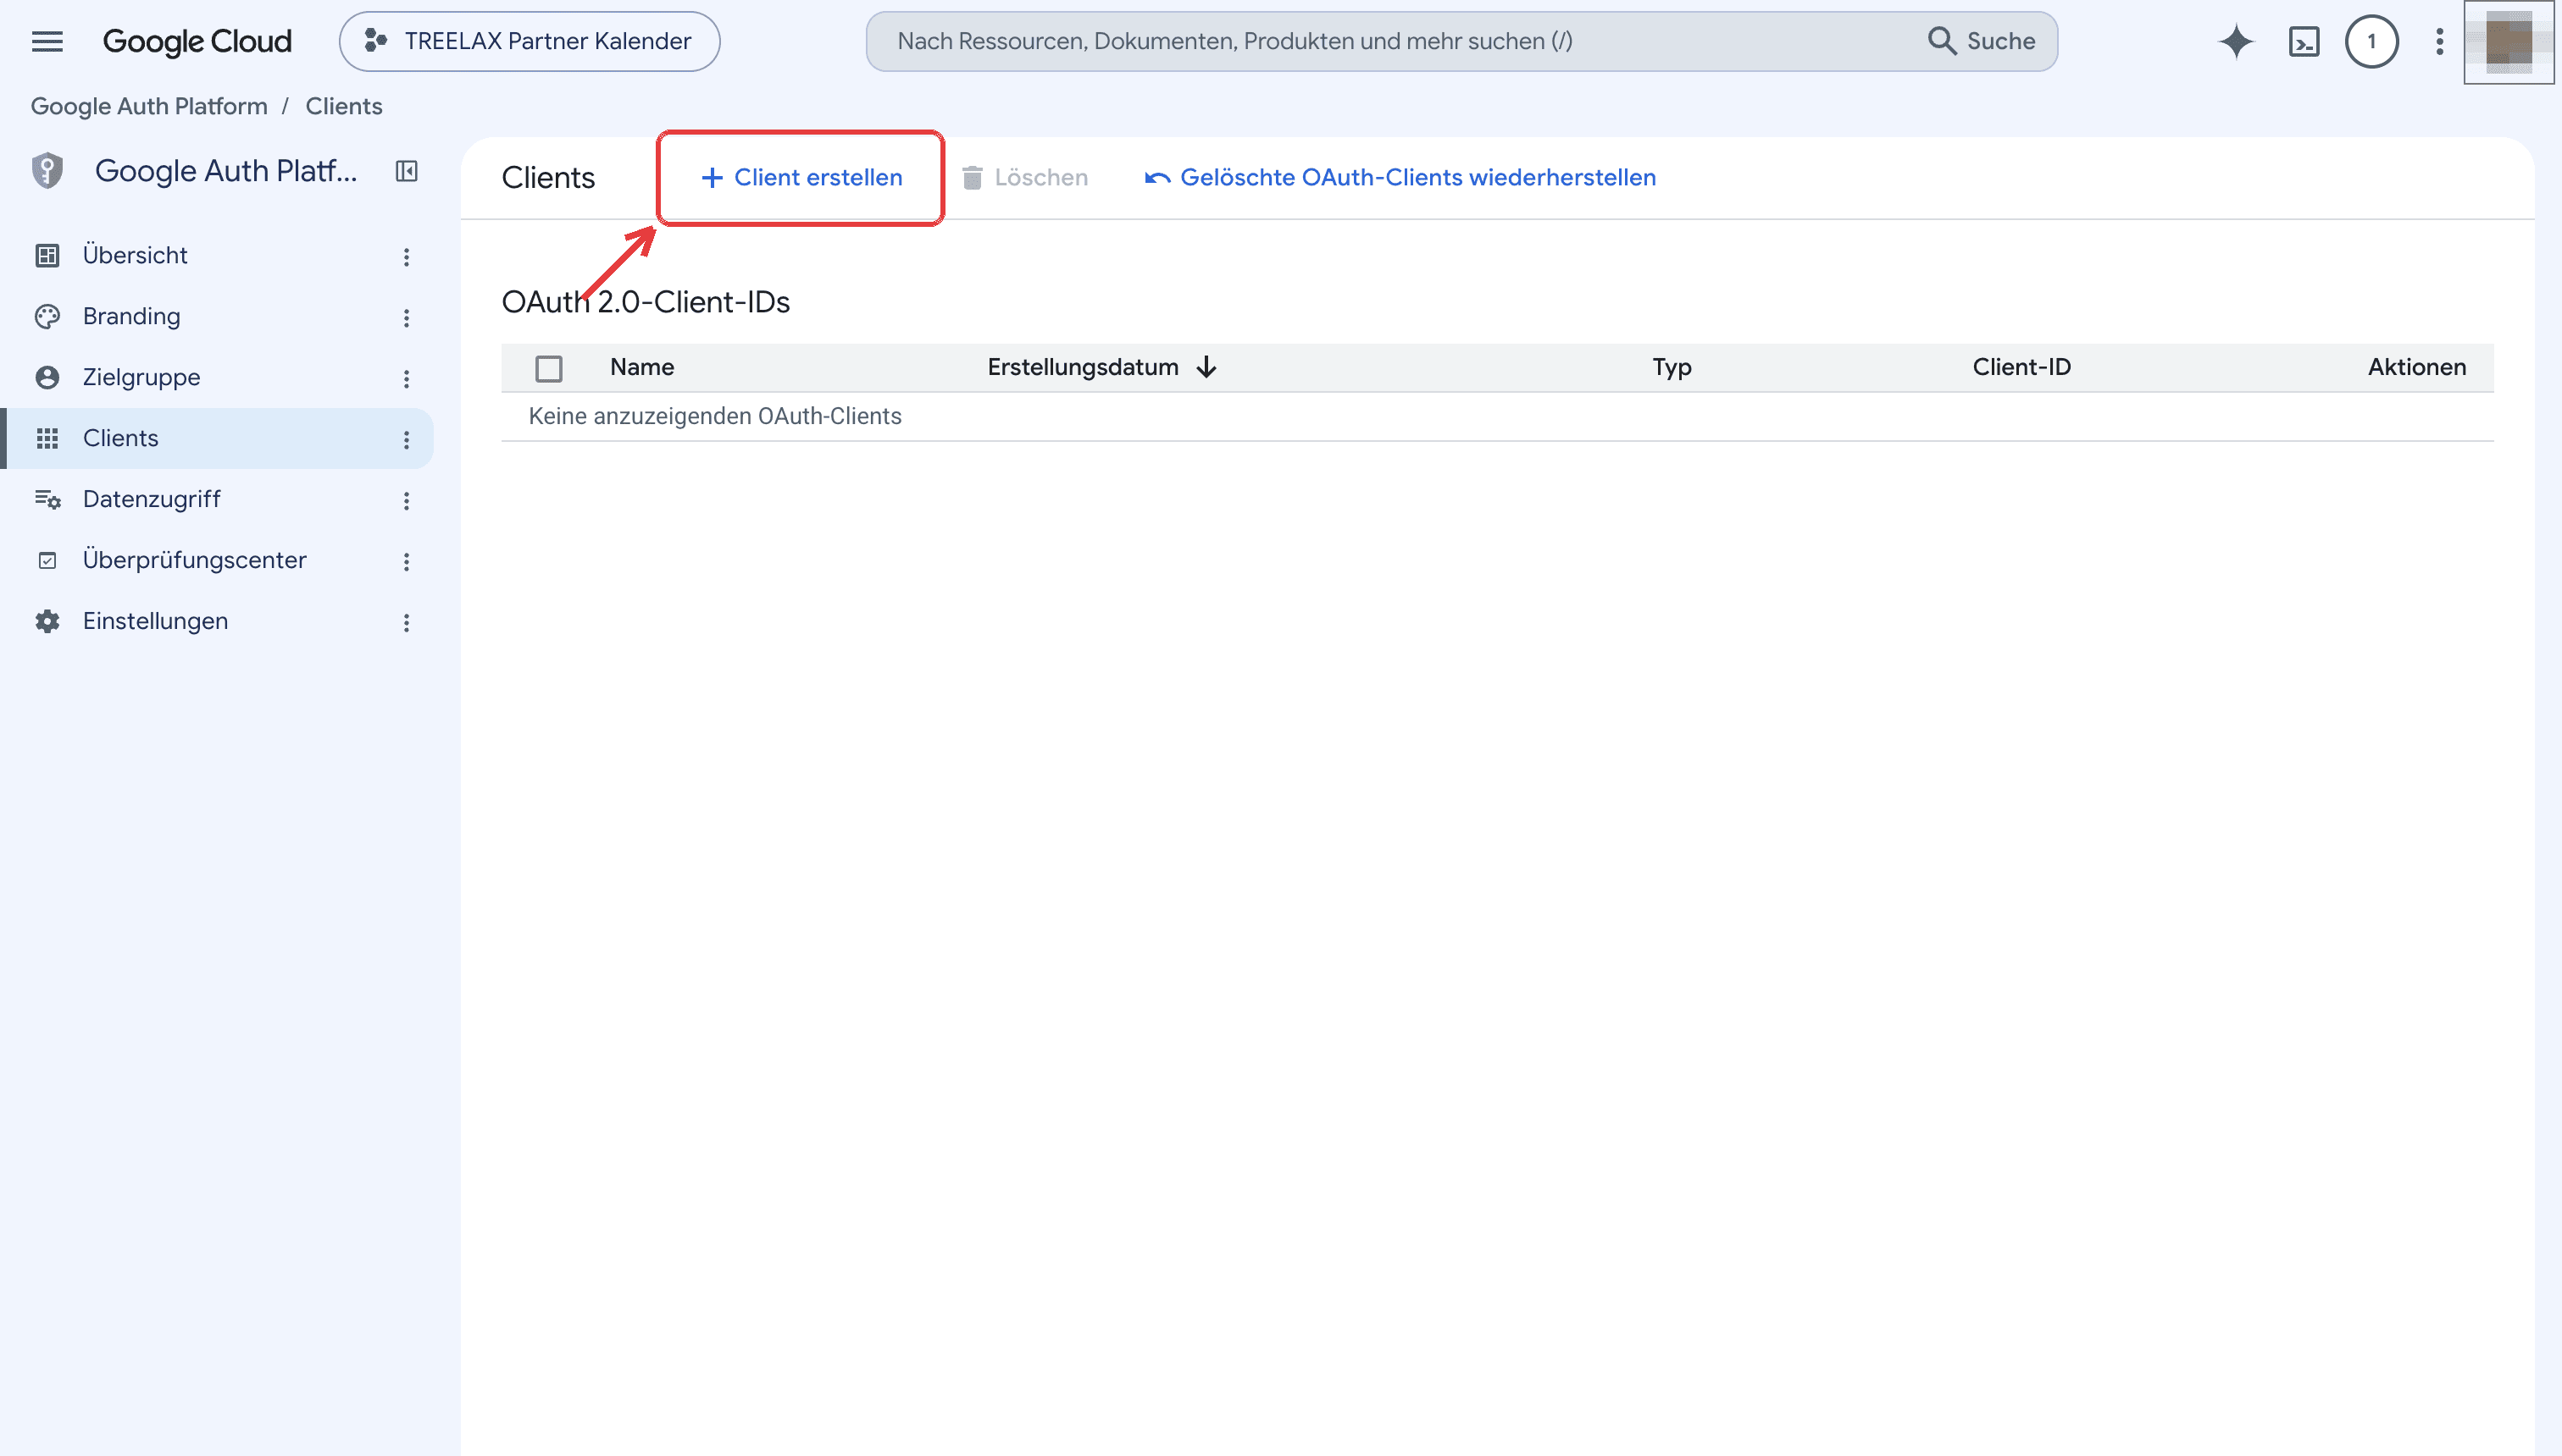Screen dimensions: 2562x1456
Task: Click the Google Auth Platform shield icon
Action: coord(47,171)
